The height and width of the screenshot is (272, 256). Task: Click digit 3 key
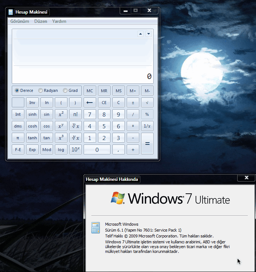tap(119, 138)
